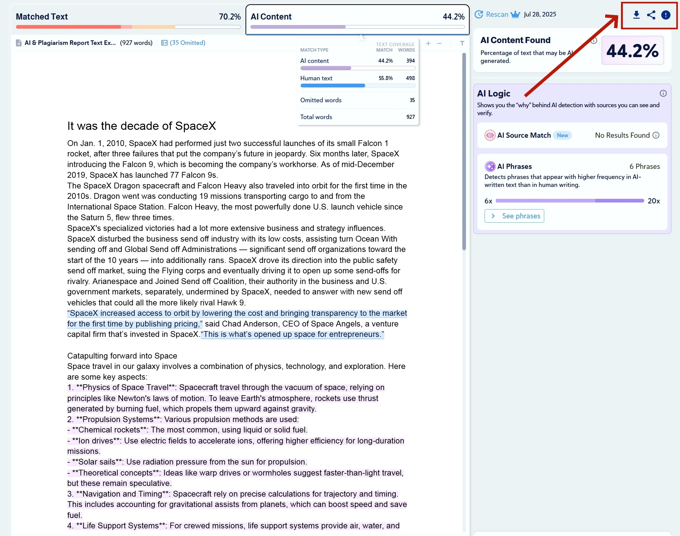Screen dimensions: 680x536
Task: Click the document vertical scrollbar
Action: (x=464, y=151)
